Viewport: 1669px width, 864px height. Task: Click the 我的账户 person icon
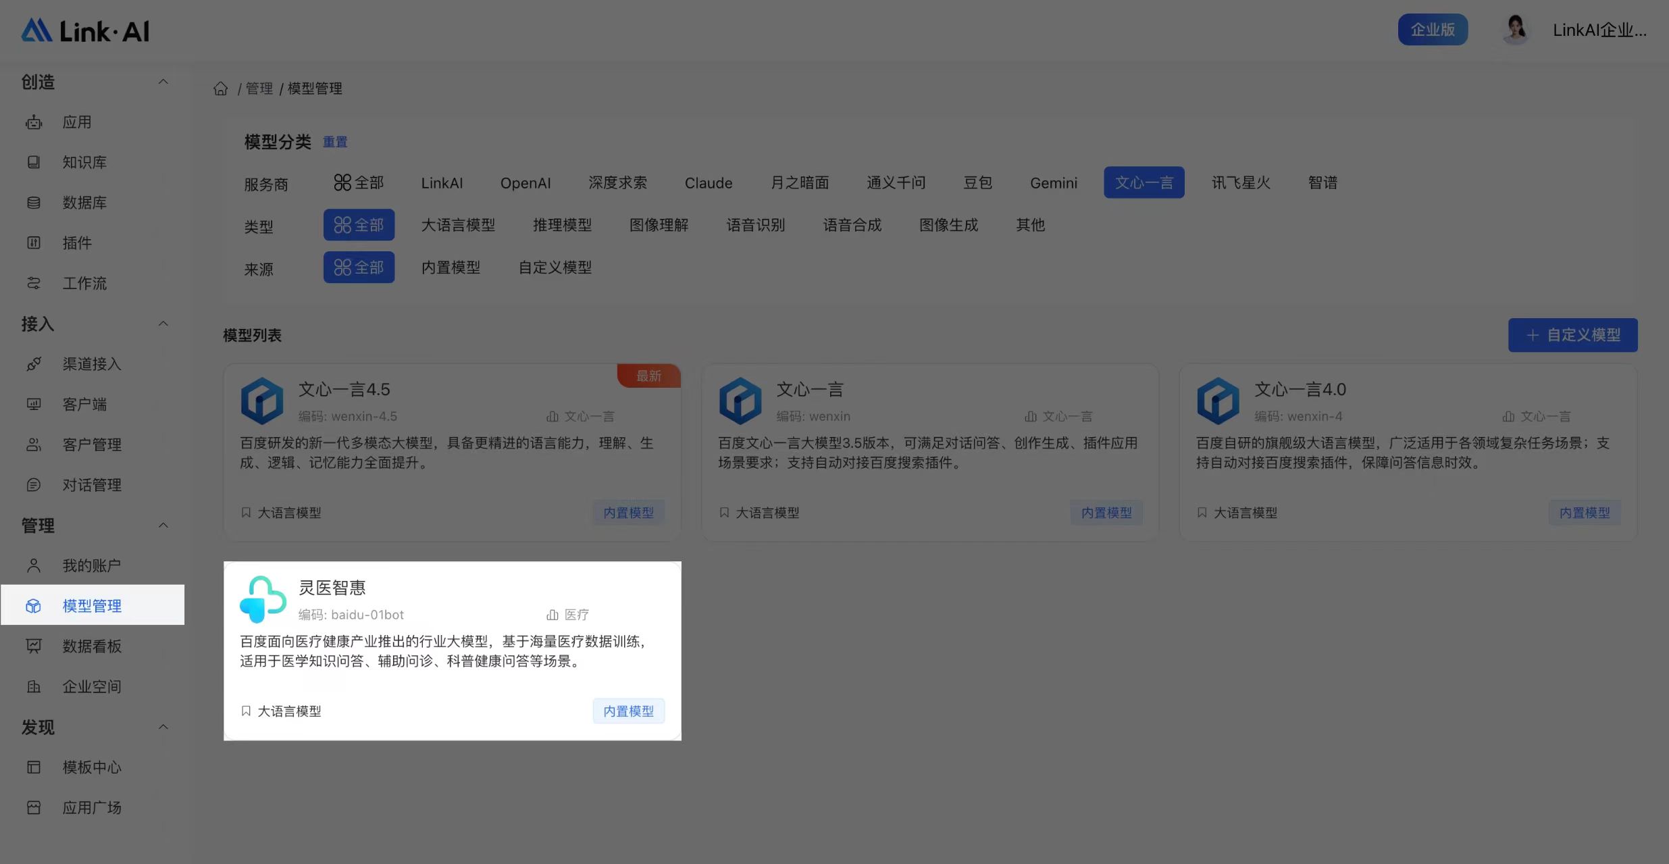point(34,565)
